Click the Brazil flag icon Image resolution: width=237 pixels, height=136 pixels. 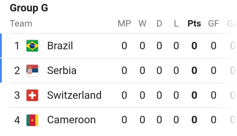coord(32,46)
